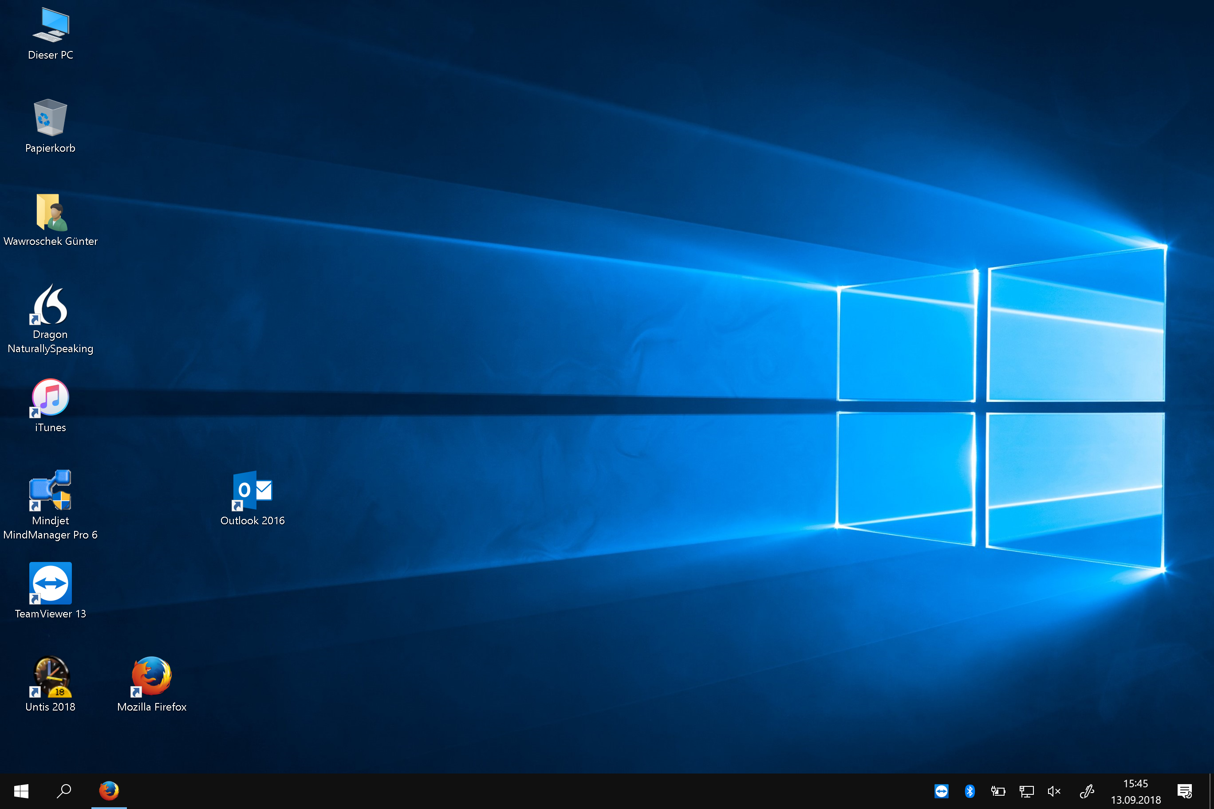Screen dimensions: 1214x809
Task: Click the TeamViewer tray icon
Action: pyautogui.click(x=942, y=791)
